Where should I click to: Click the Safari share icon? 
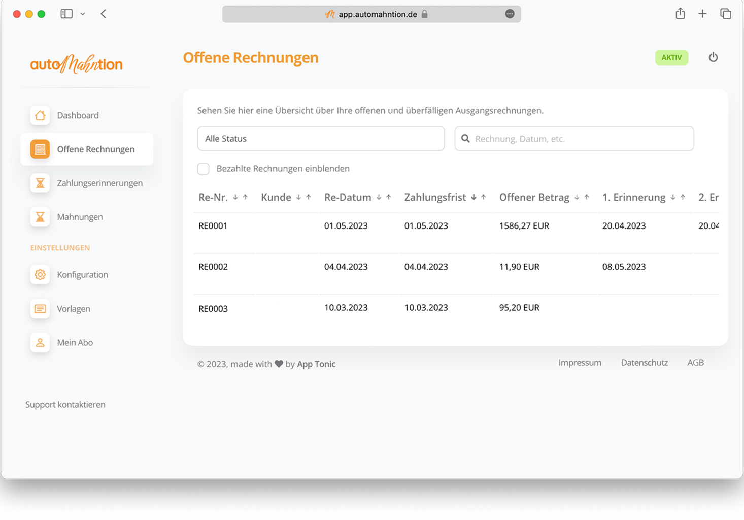[x=680, y=14]
